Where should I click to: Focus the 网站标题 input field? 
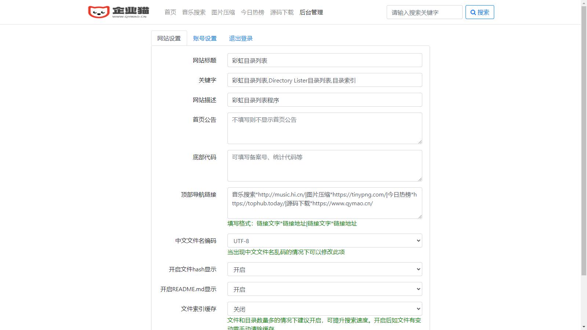[324, 60]
